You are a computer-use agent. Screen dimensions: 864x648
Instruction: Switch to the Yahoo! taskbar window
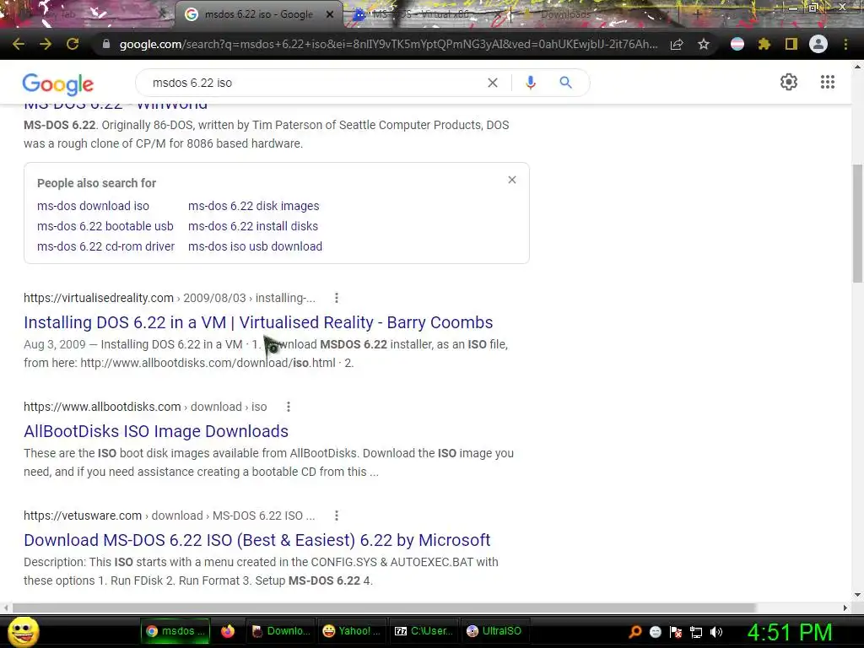pyautogui.click(x=352, y=631)
